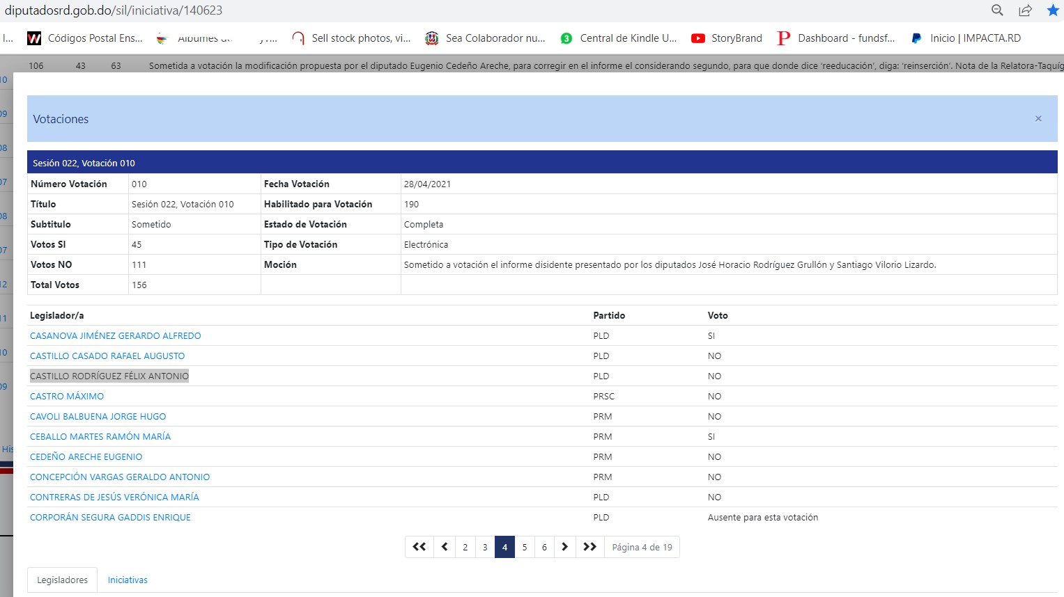1064x597 pixels.
Task: Switch to the Legisladores tab
Action: 62,580
